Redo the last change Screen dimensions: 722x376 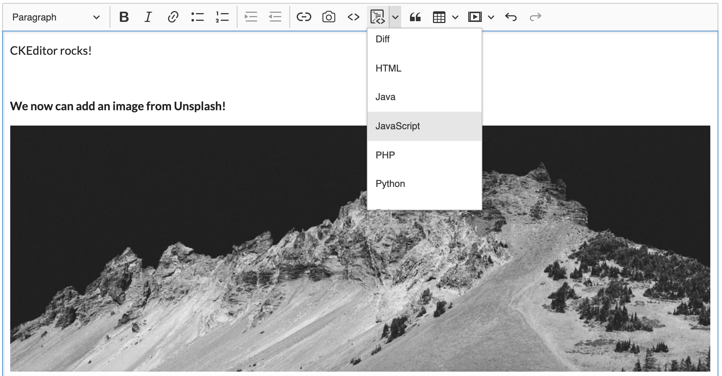535,17
